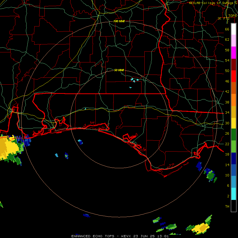Click the navy 18 kft legend swatch
This screenshot has height=238, width=238.
pyautogui.click(x=234, y=158)
